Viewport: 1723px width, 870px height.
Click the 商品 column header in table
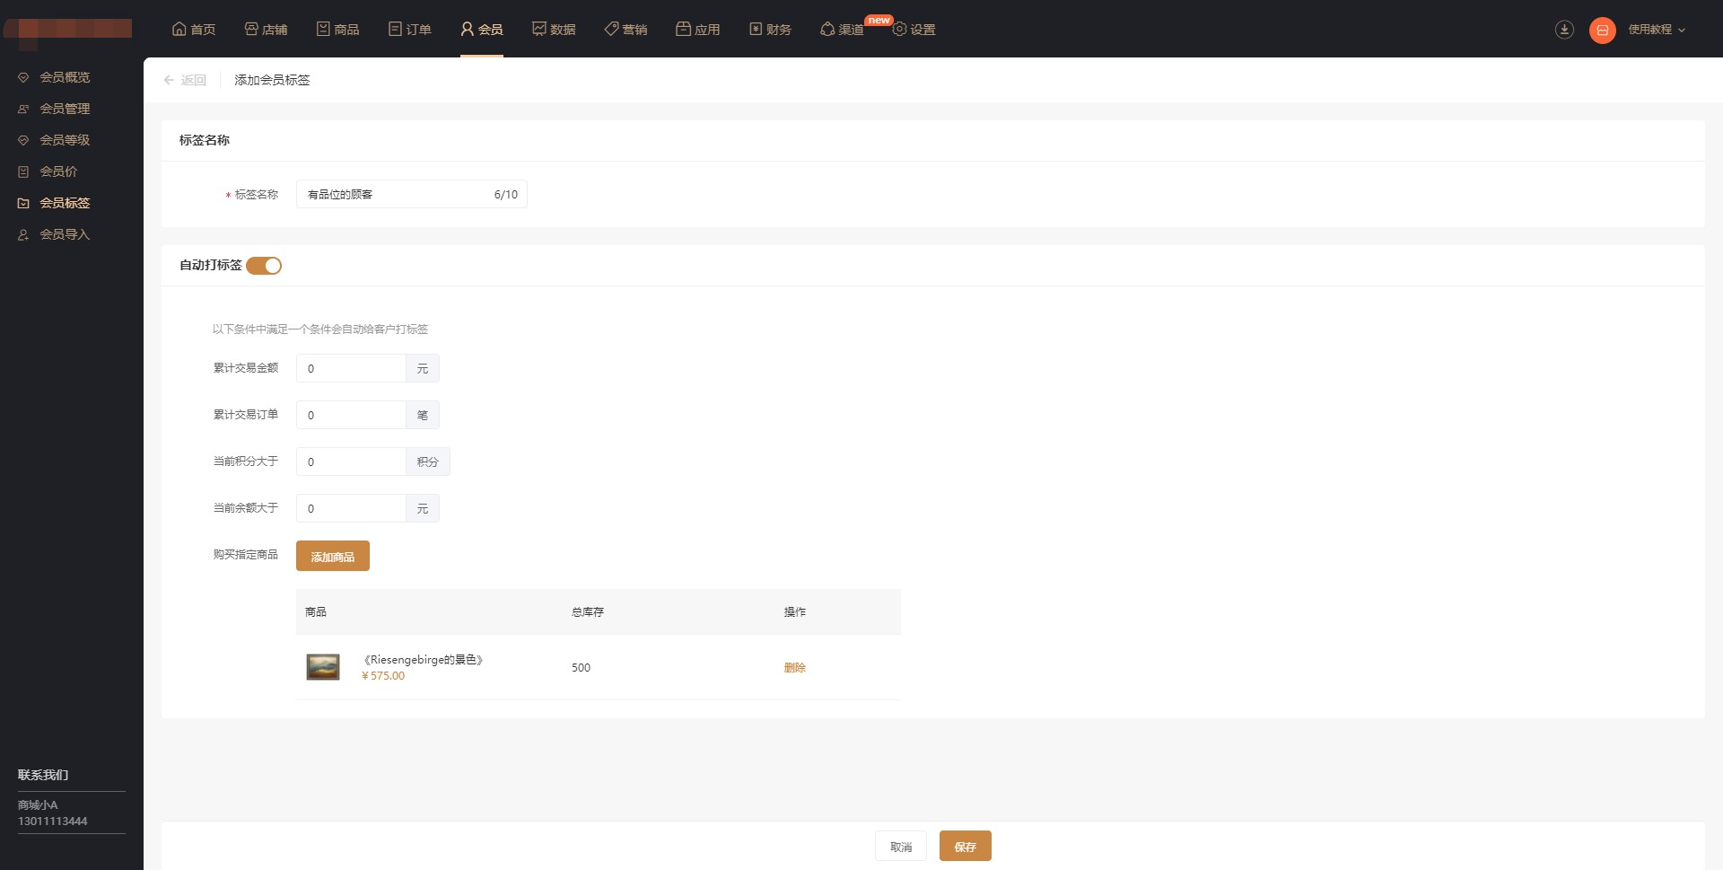[316, 611]
